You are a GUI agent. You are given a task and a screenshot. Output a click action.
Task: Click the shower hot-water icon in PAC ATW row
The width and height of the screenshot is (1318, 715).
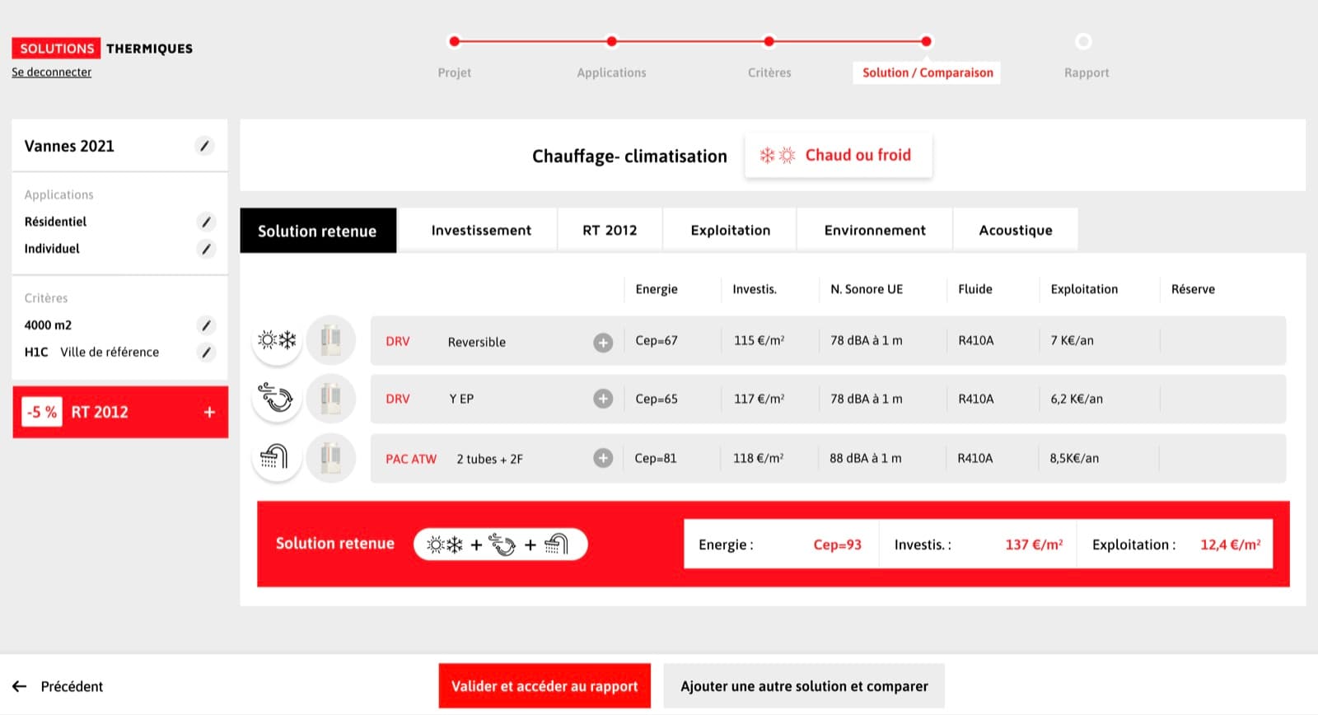tap(277, 457)
